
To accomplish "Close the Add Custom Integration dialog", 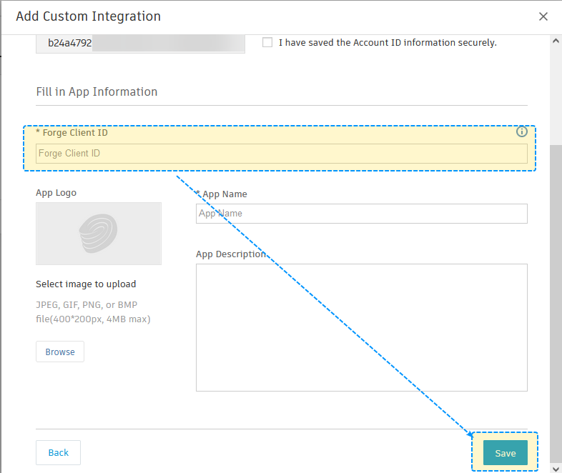I will point(543,16).
